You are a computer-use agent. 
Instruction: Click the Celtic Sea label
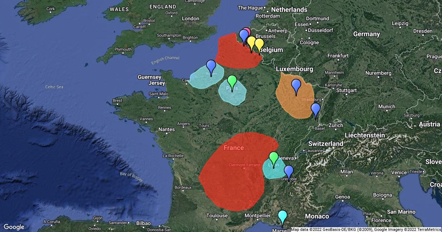54,87
